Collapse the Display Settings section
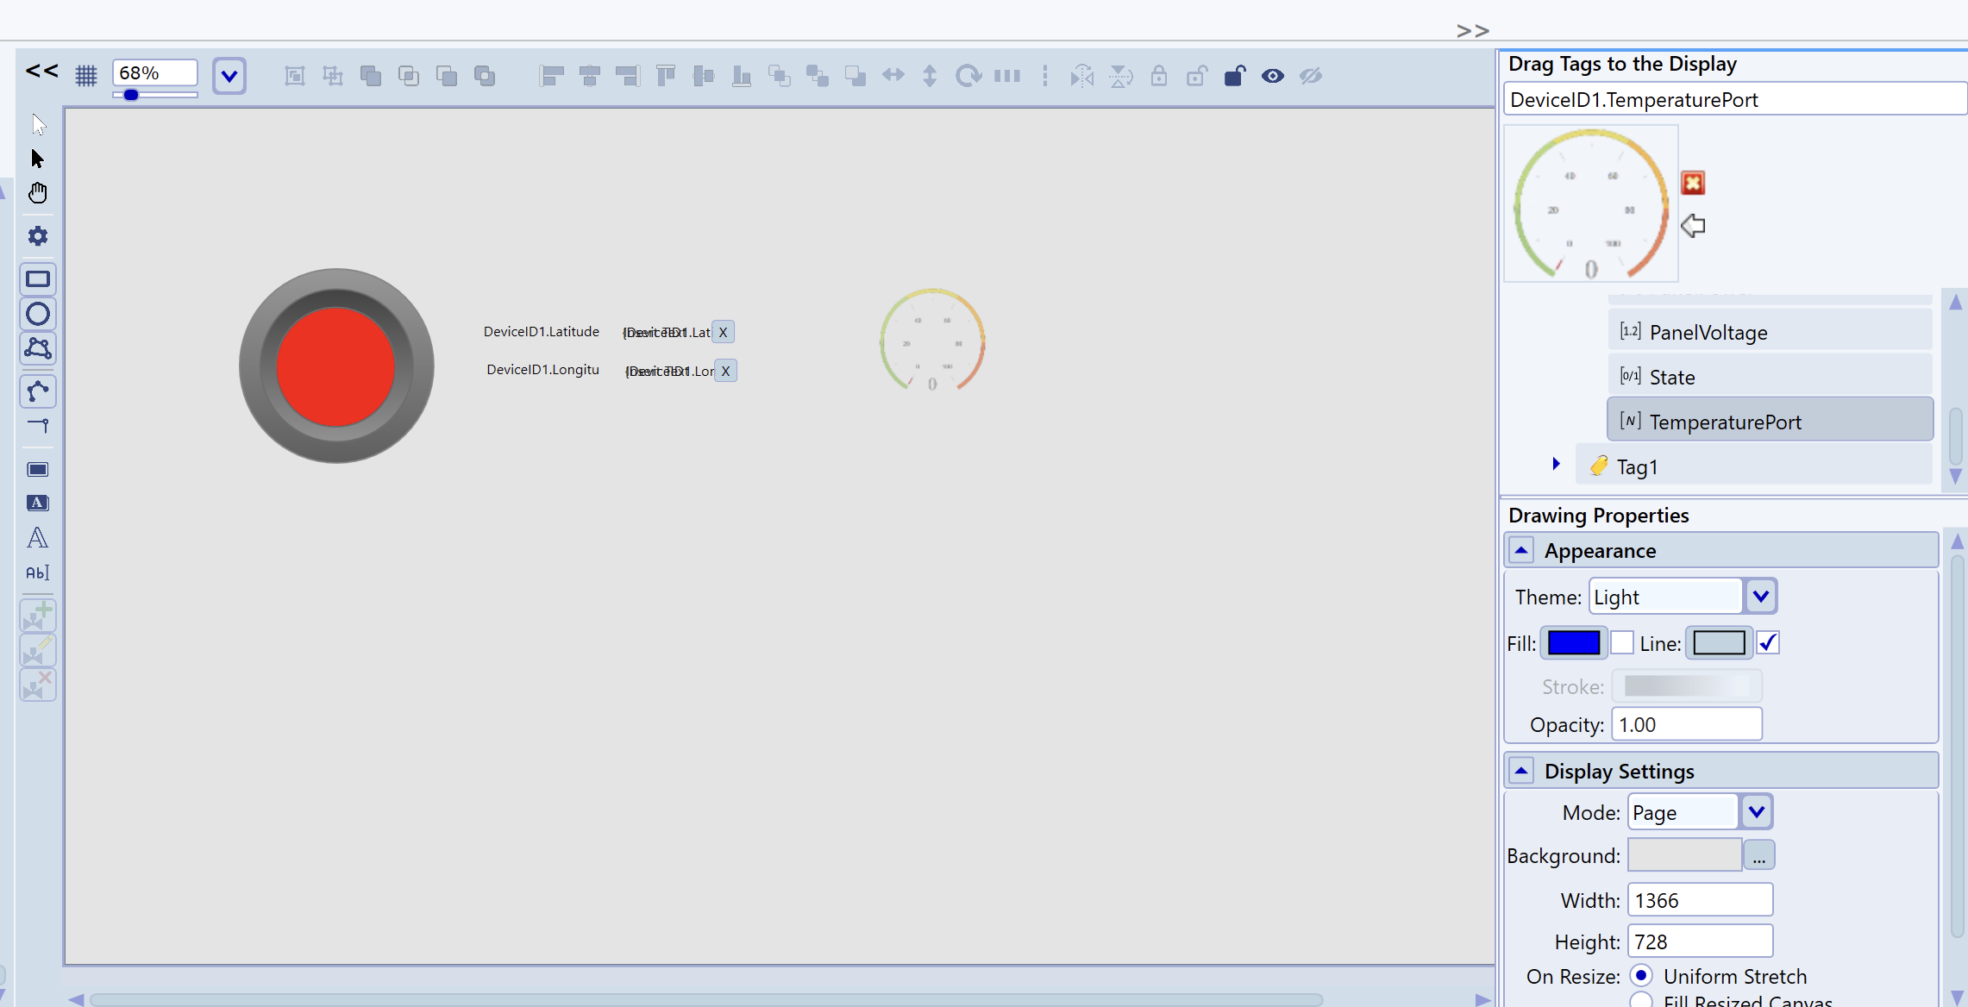The image size is (1968, 1007). [x=1521, y=771]
